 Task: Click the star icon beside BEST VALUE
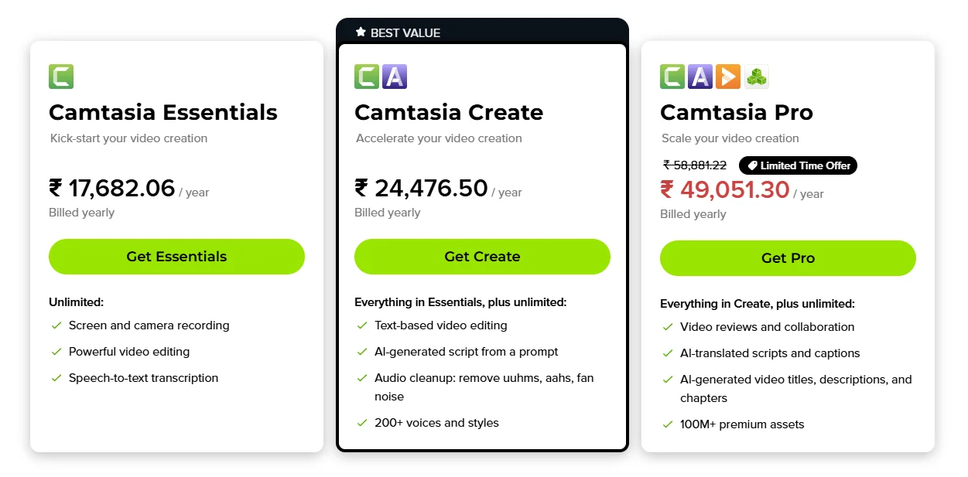pos(361,32)
